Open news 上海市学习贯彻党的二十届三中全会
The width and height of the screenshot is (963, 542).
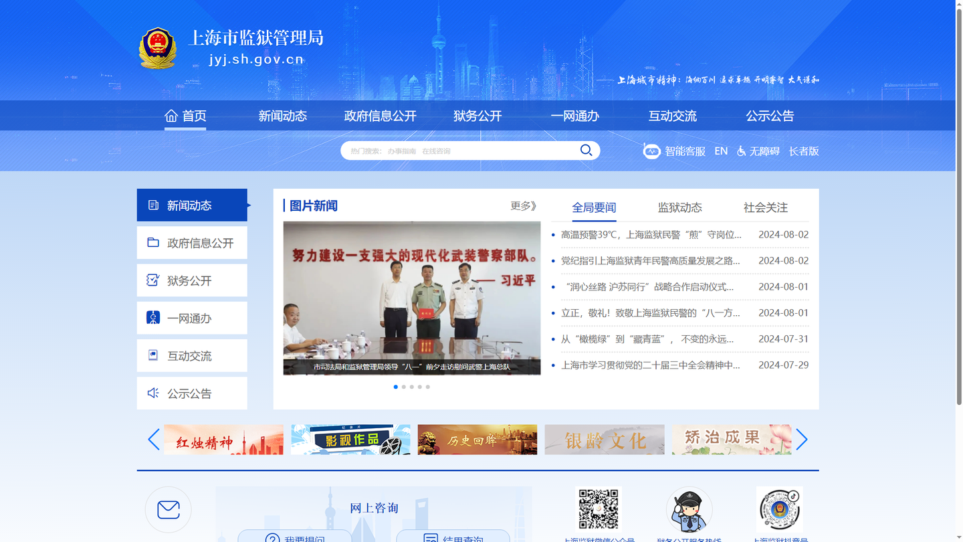click(651, 365)
